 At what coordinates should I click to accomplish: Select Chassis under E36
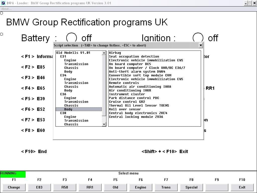tap(71, 106)
